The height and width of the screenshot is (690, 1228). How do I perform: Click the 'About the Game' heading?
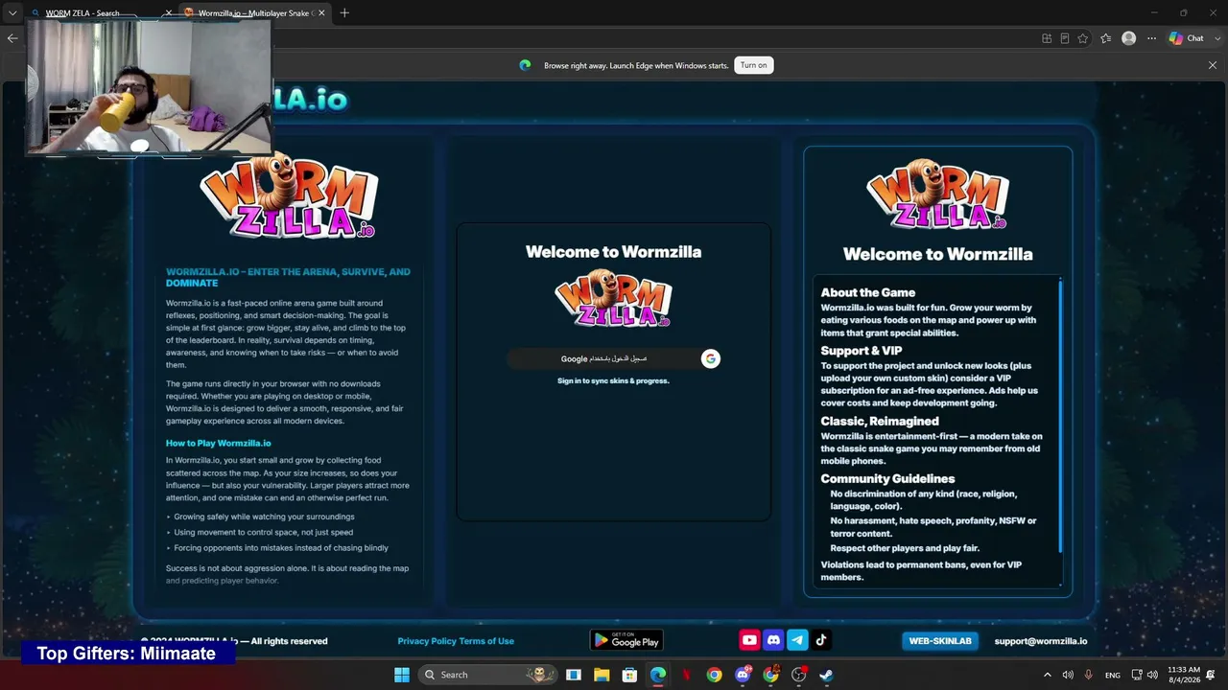coord(868,292)
